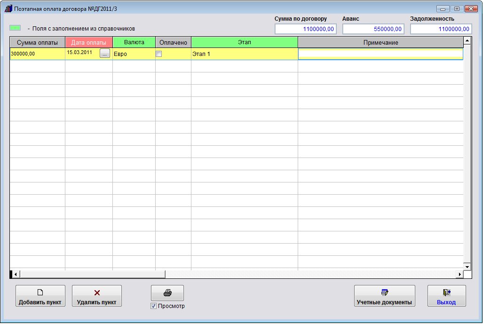
Task: Click the Примечание column header
Action: point(381,42)
